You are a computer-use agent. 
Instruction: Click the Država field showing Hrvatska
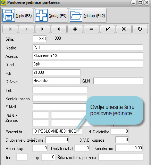coord(57,81)
